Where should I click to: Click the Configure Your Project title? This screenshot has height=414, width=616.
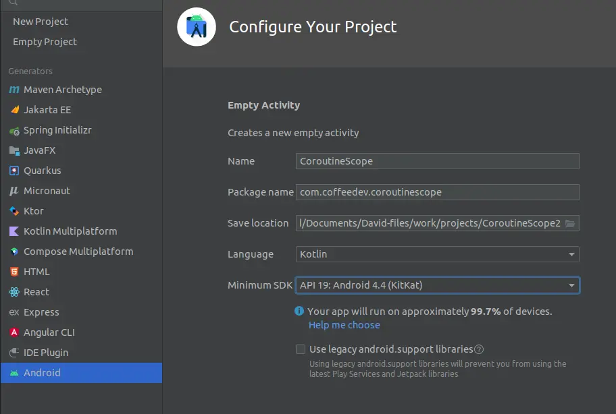pos(313,27)
